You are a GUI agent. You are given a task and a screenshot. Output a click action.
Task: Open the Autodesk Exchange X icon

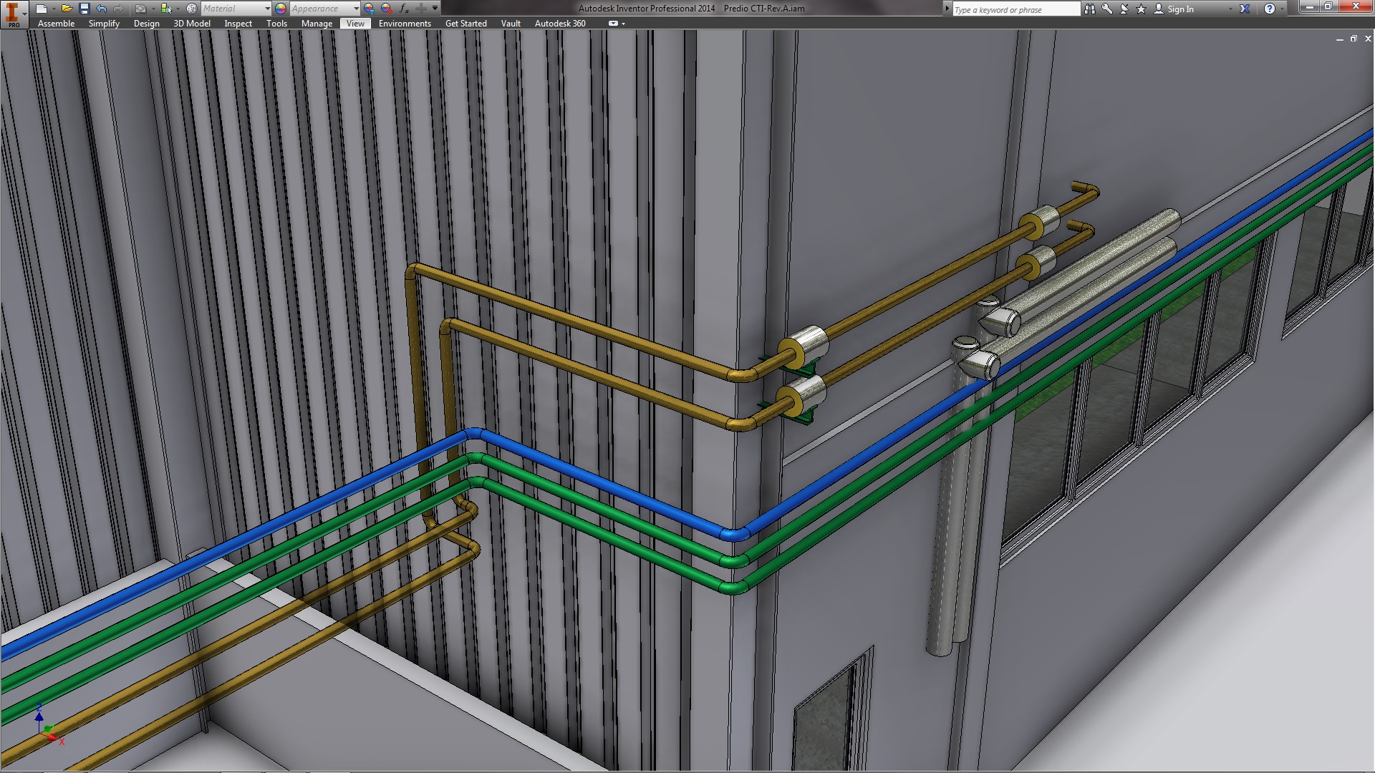1245,9
